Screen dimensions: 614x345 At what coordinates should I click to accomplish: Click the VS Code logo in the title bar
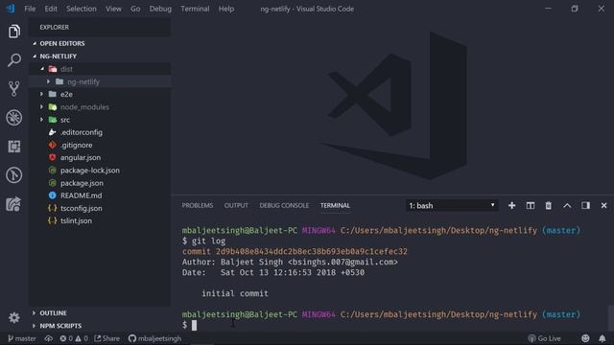coord(11,9)
